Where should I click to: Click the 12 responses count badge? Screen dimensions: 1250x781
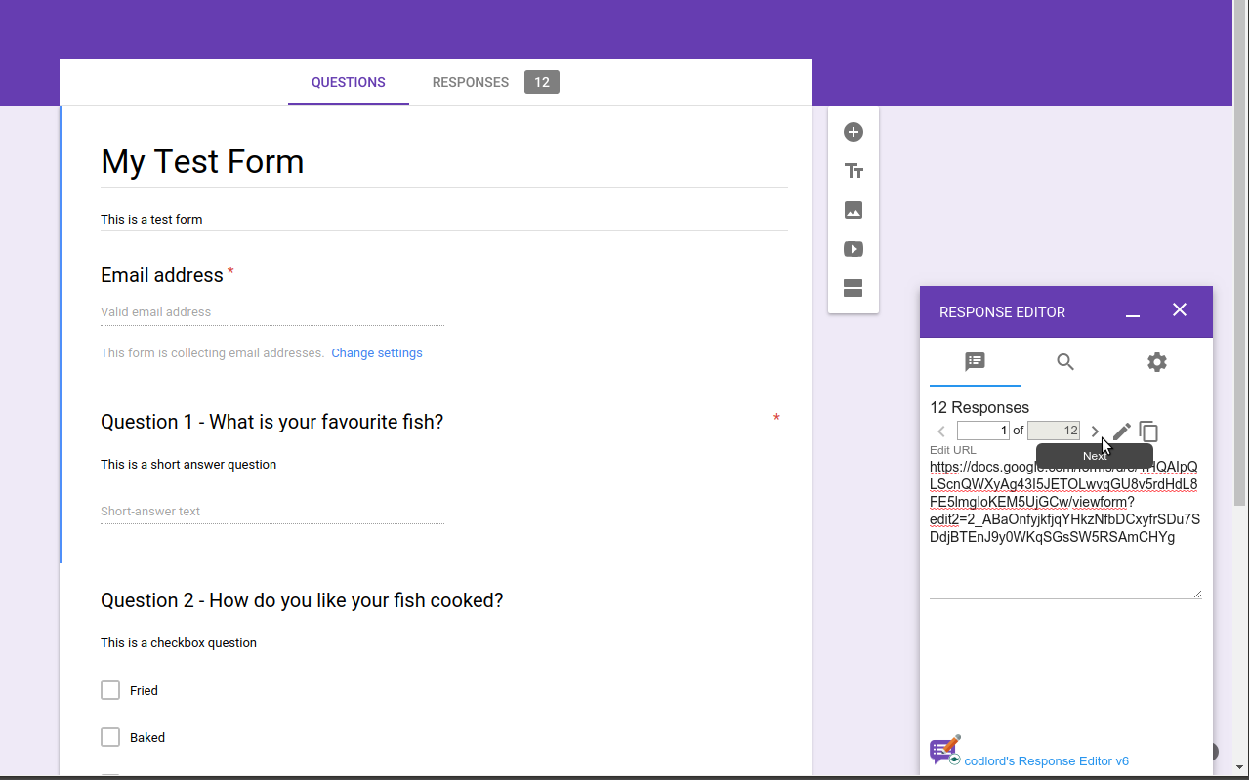(542, 83)
